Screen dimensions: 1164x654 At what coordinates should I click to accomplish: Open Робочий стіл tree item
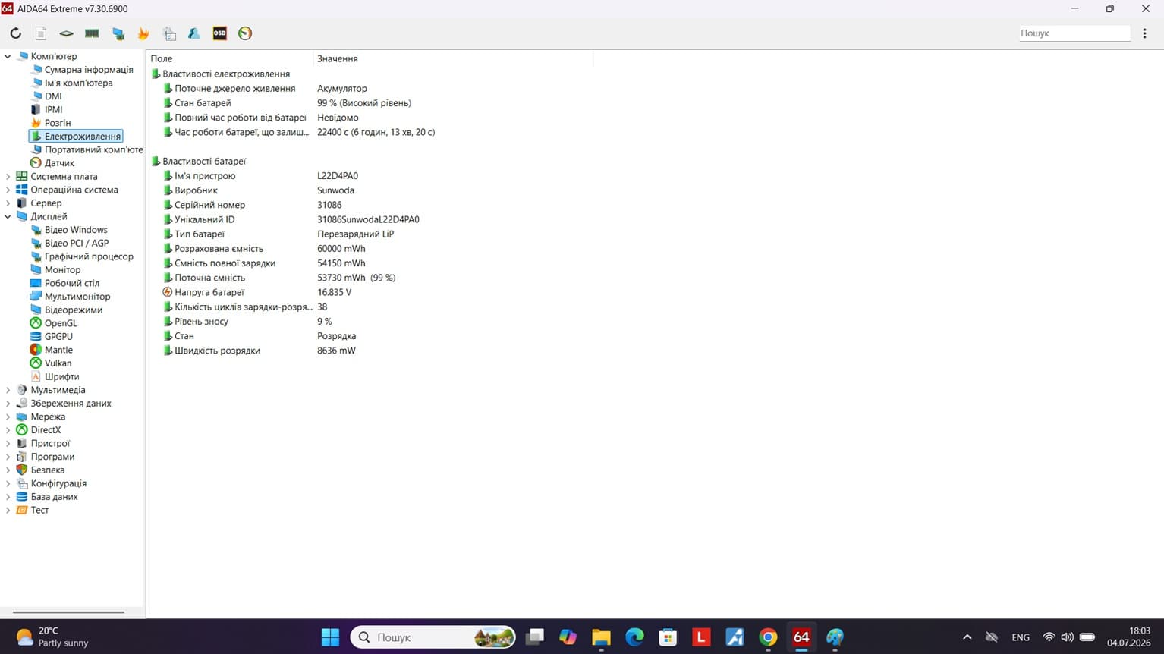pos(71,283)
